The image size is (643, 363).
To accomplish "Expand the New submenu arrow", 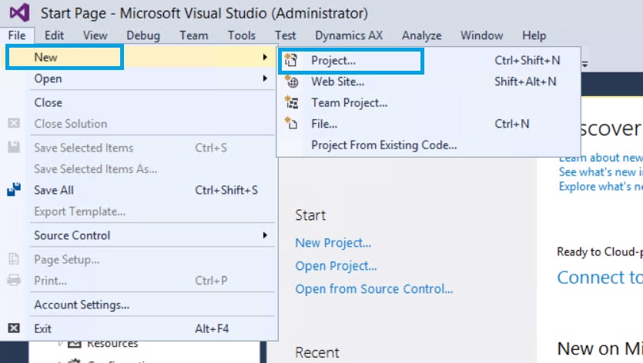I will [266, 57].
